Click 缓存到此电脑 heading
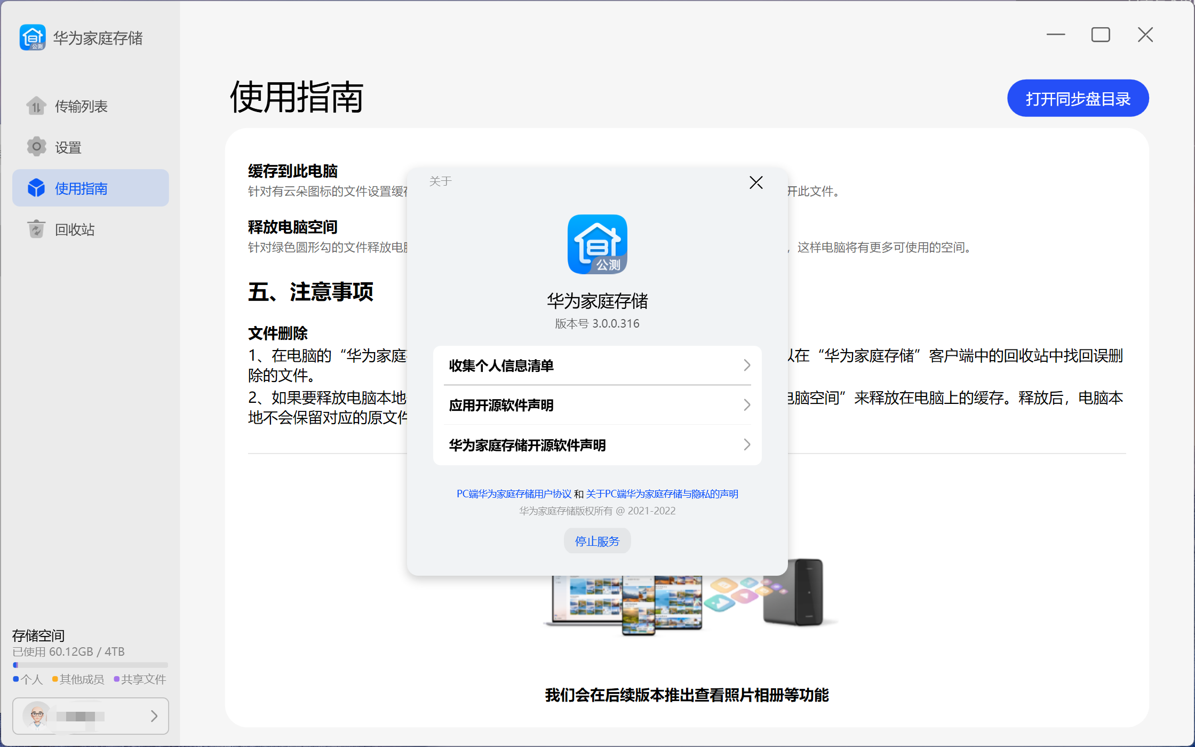This screenshot has height=747, width=1195. pos(293,171)
